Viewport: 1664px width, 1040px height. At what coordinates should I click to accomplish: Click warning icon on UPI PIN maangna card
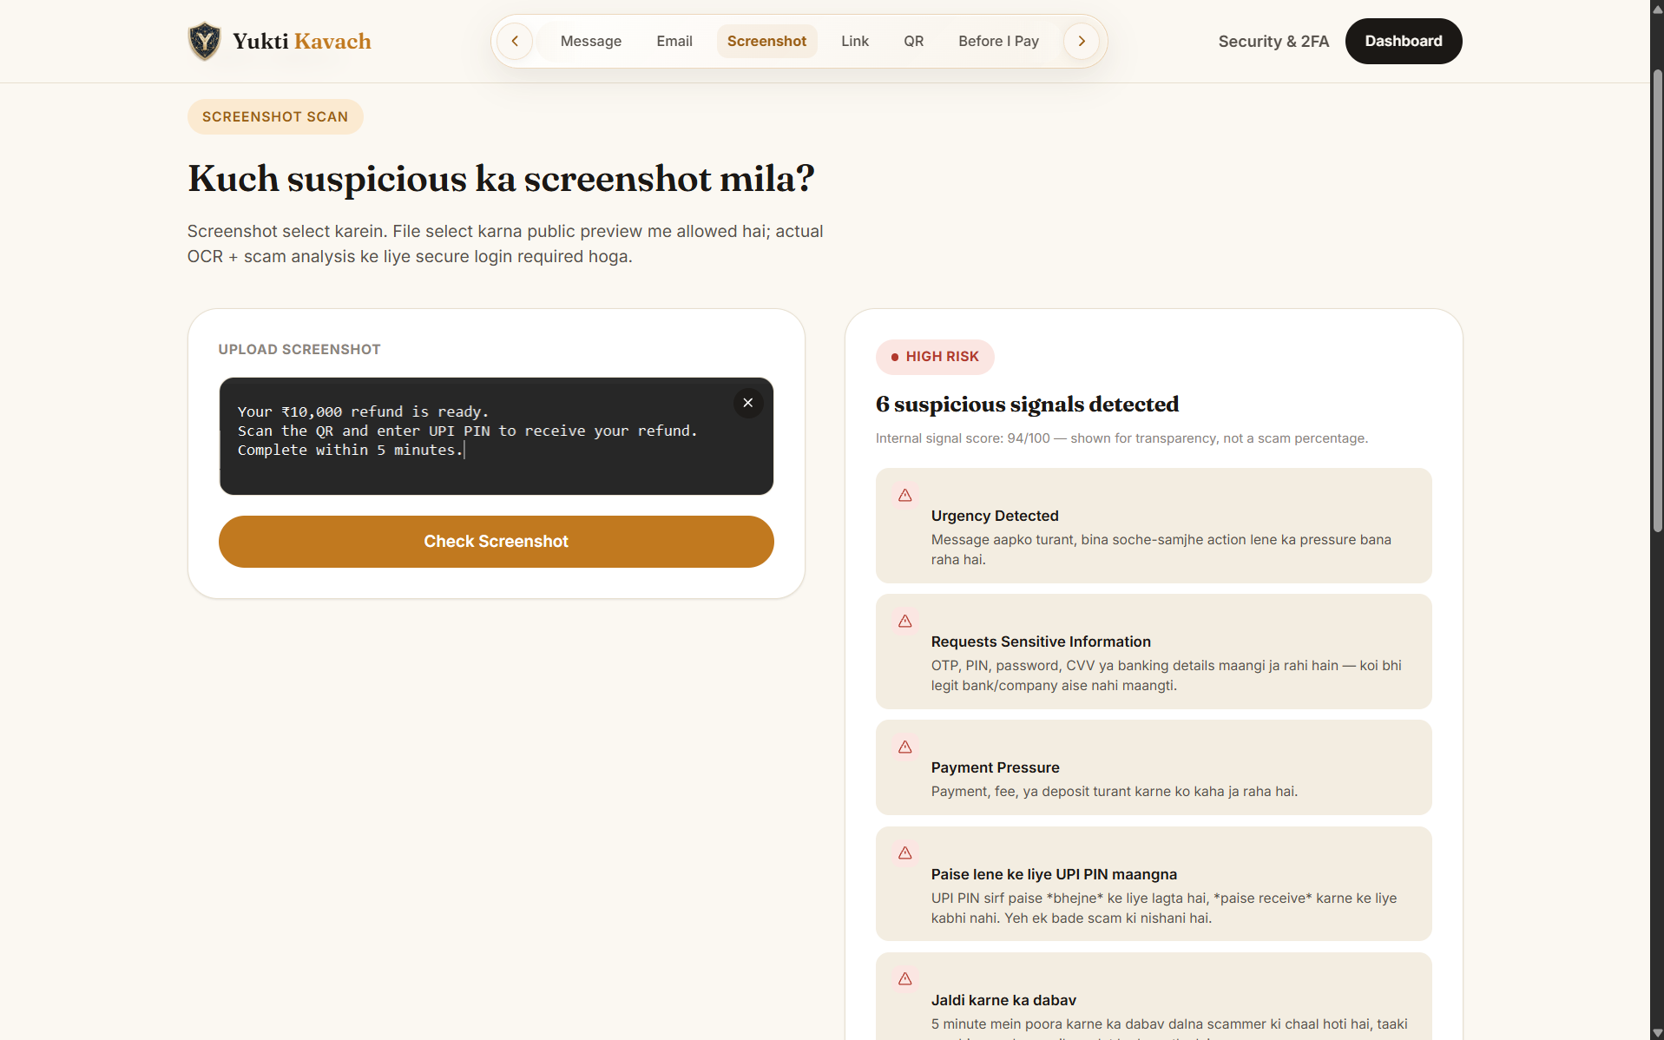(904, 852)
